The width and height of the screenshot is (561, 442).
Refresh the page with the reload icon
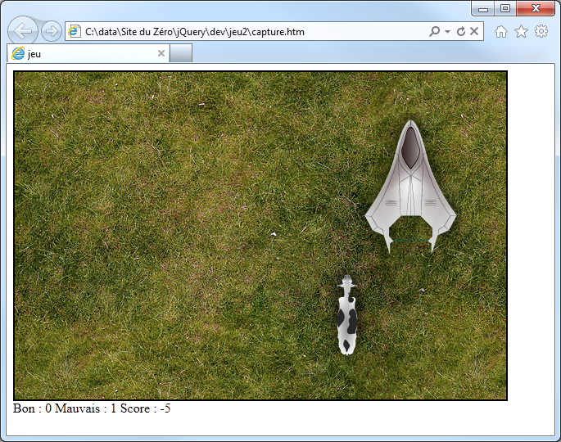(x=461, y=32)
